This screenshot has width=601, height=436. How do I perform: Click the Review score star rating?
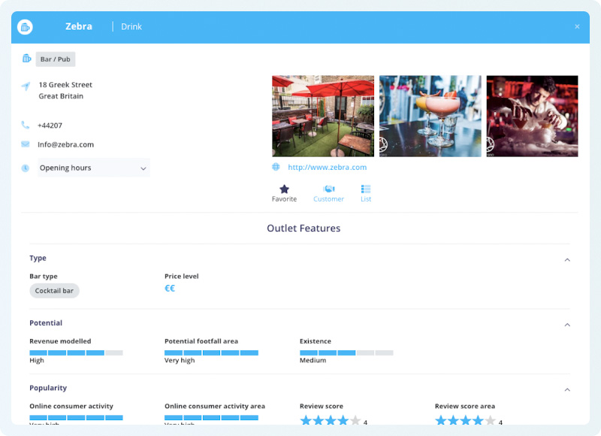331,420
